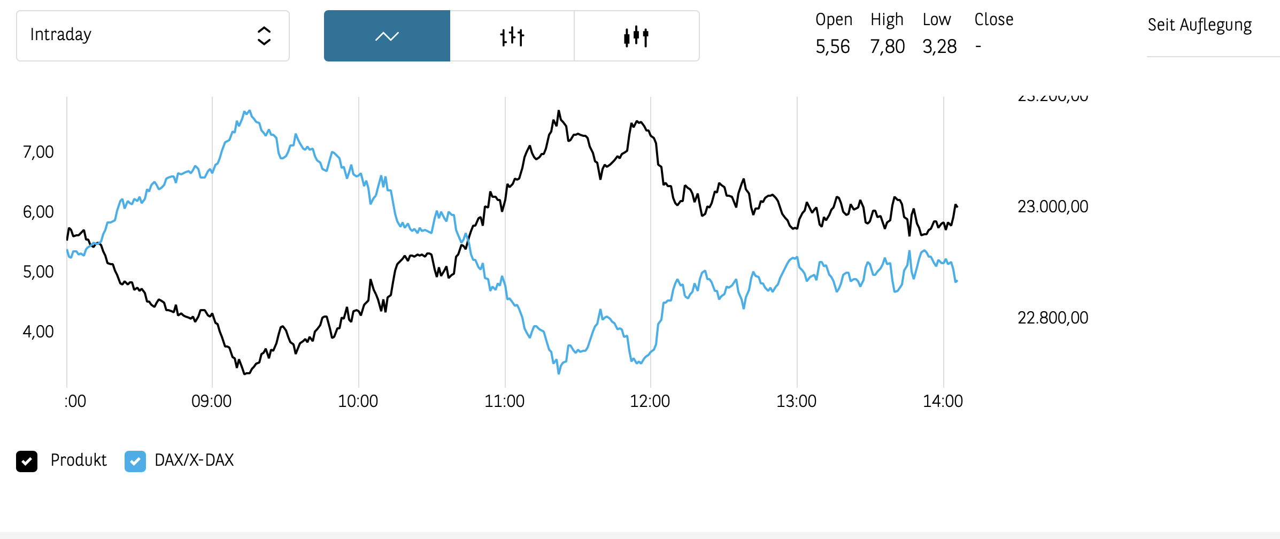Screen dimensions: 1280x539
Task: Open the Intraday time range dropdown
Action: [152, 36]
